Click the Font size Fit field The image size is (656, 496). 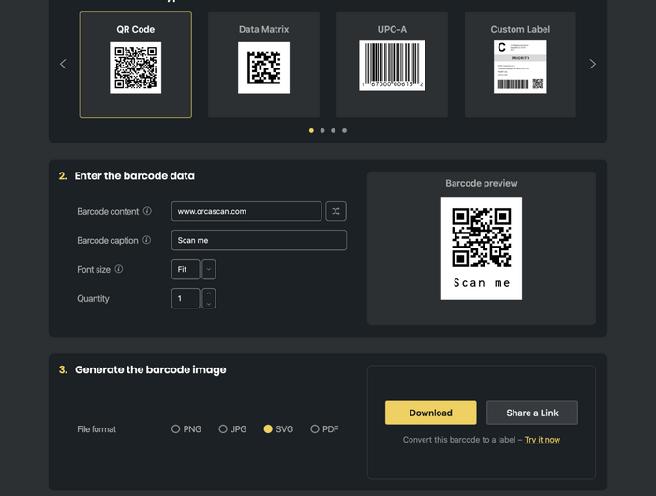coord(186,269)
